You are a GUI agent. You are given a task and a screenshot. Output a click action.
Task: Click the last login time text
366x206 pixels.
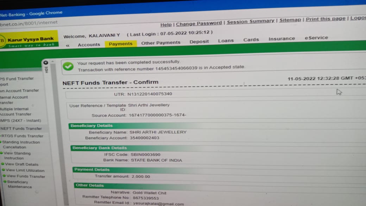click(170, 33)
